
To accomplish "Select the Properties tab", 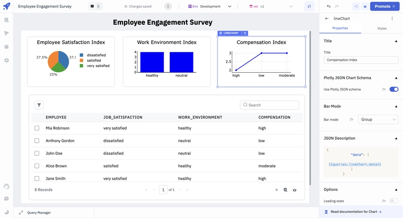I will click(340, 28).
